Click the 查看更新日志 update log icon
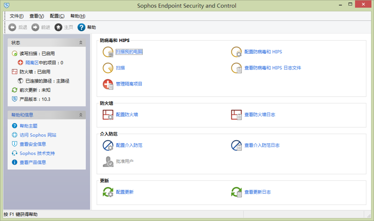The width and height of the screenshot is (374, 221). 237,192
